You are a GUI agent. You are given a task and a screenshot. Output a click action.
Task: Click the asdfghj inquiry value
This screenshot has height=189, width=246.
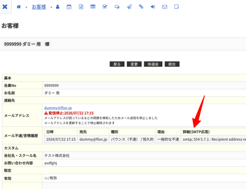coord(51,163)
